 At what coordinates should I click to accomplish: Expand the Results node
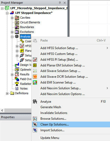pos(12,75)
